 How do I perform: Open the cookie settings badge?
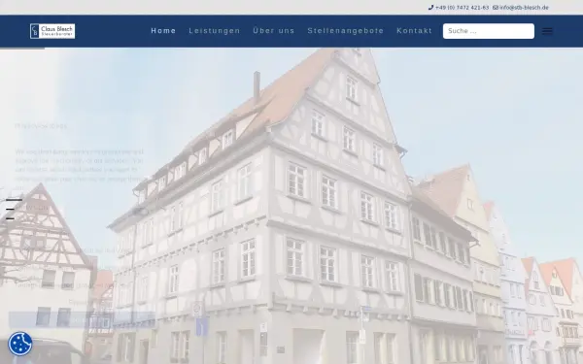[20, 344]
